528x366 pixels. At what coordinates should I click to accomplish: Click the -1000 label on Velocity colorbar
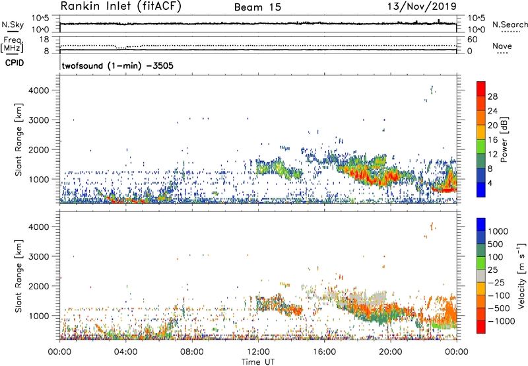tap(501, 321)
